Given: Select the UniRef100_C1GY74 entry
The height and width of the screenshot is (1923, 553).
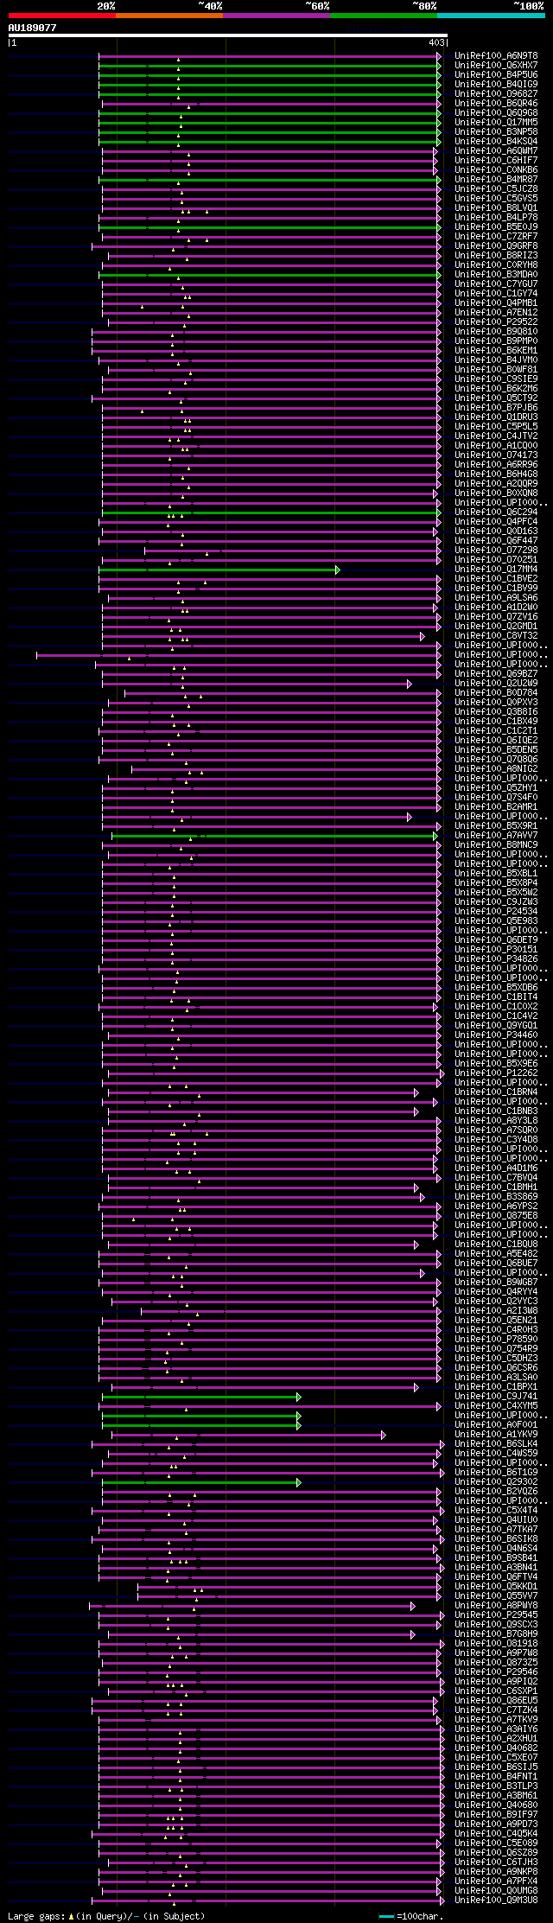Looking at the screenshot, I should 496,293.
